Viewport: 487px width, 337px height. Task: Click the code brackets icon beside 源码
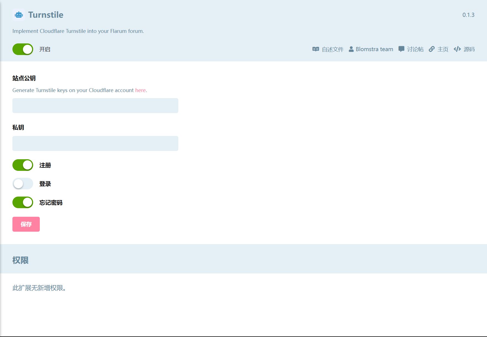tap(457, 49)
